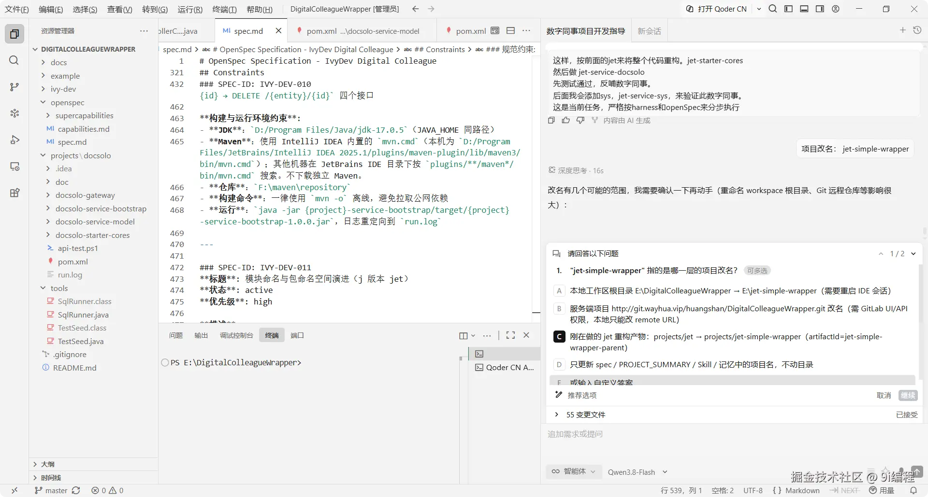The height and width of the screenshot is (497, 928).
Task: Copy the AI reply with copy icon
Action: (551, 120)
